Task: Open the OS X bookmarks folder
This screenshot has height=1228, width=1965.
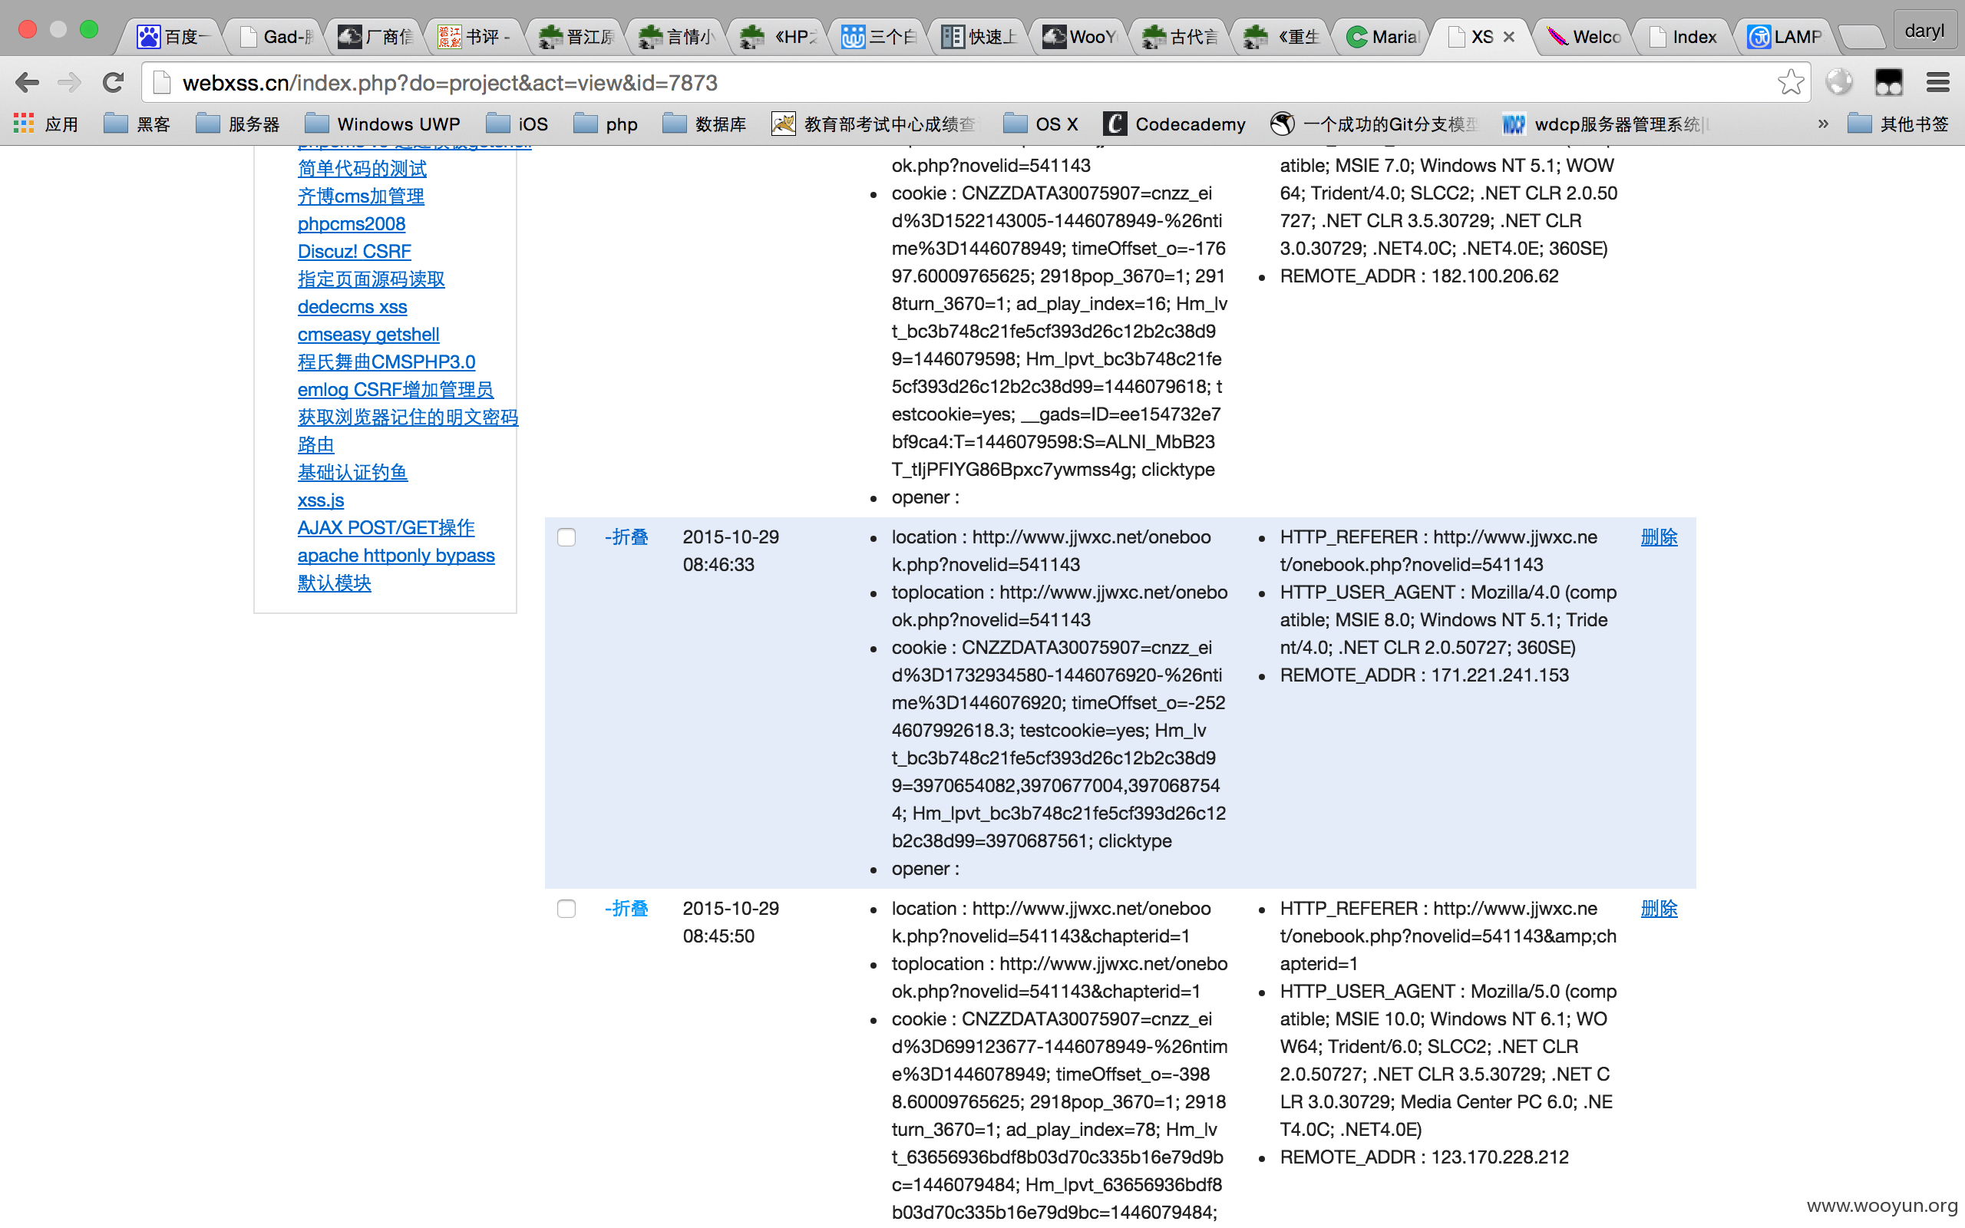Action: 1041,124
